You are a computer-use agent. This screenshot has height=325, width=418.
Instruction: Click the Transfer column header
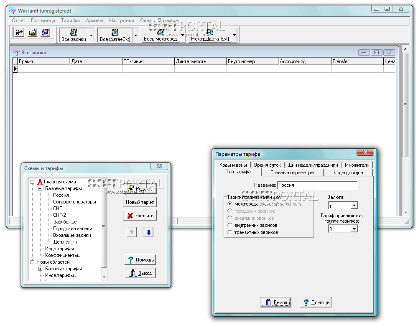coord(357,61)
